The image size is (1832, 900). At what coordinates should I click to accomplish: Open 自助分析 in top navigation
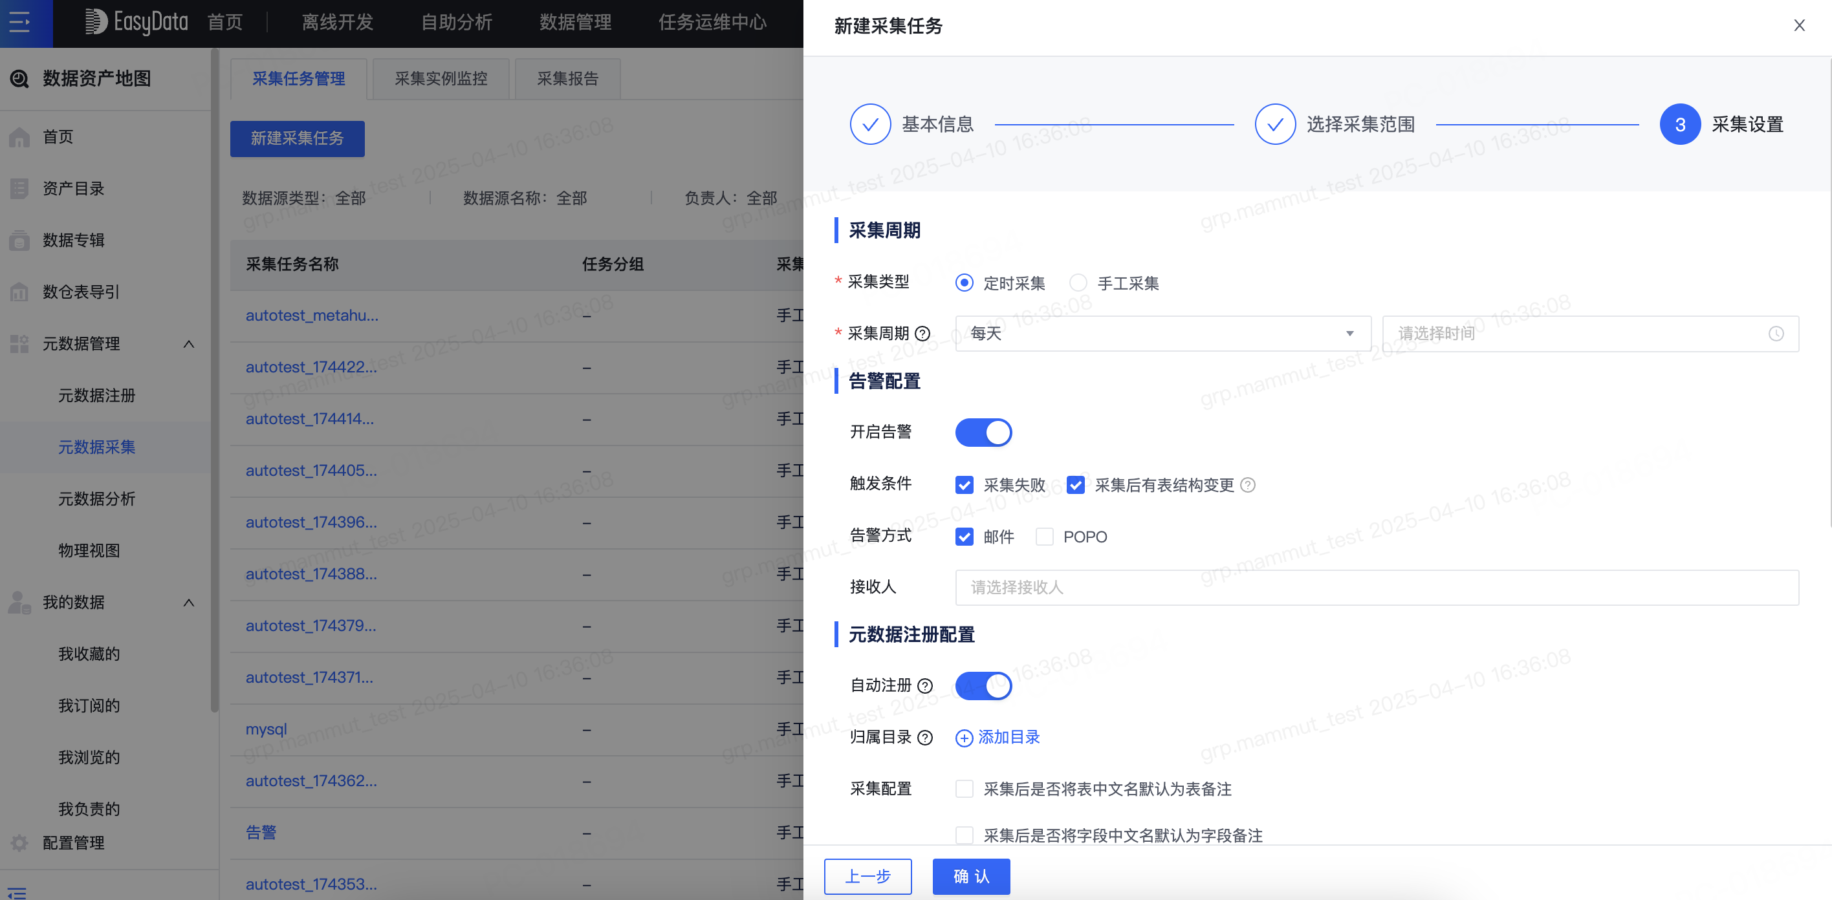point(456,23)
